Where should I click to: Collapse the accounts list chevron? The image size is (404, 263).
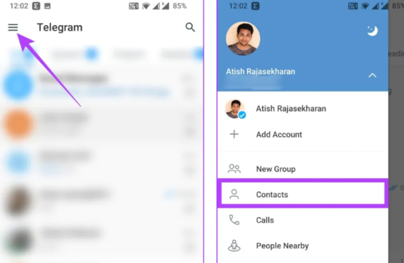[x=372, y=75]
